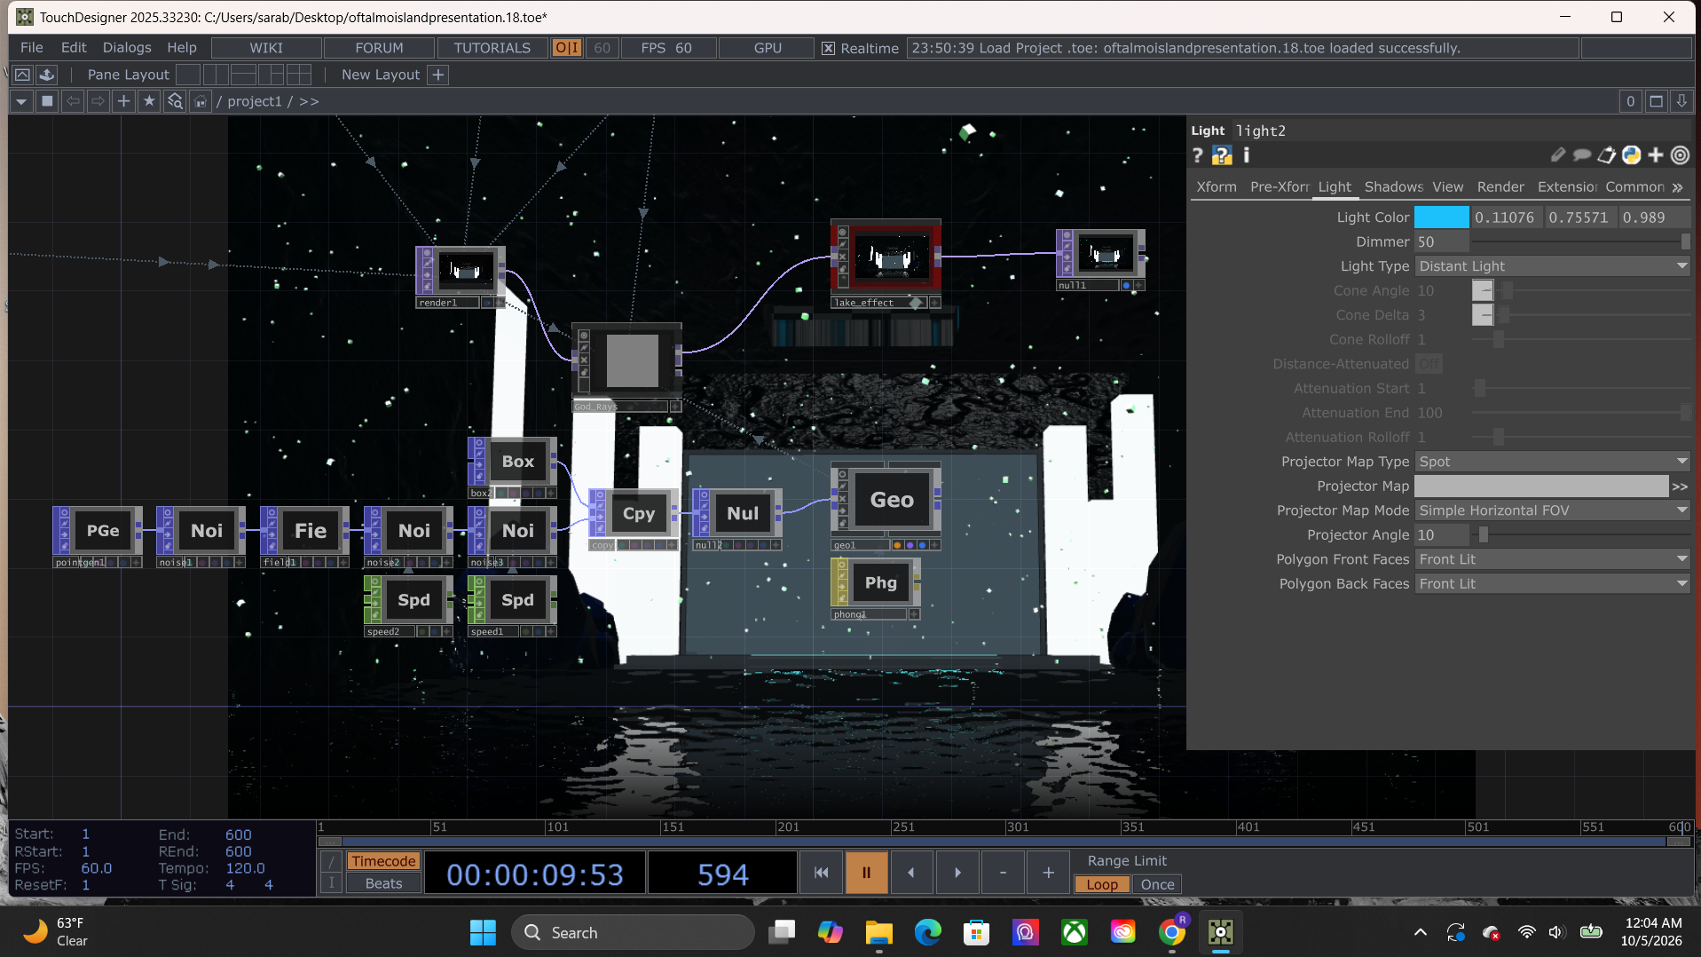The height and width of the screenshot is (957, 1701).
Task: Open the FORUM link button
Action: click(x=379, y=48)
